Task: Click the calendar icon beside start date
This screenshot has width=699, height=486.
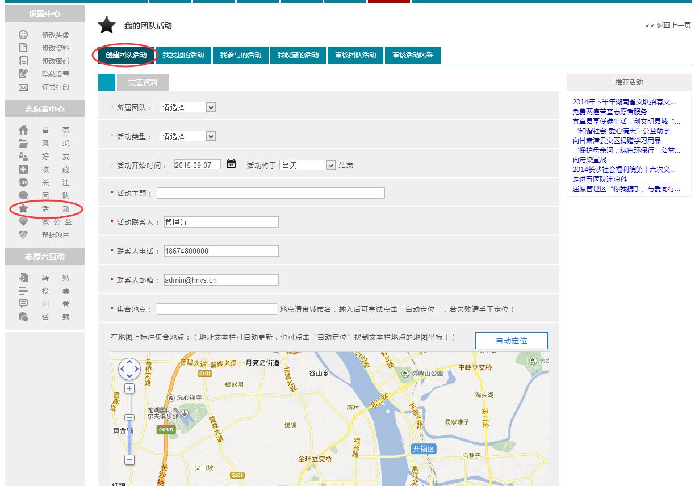Action: tap(231, 164)
